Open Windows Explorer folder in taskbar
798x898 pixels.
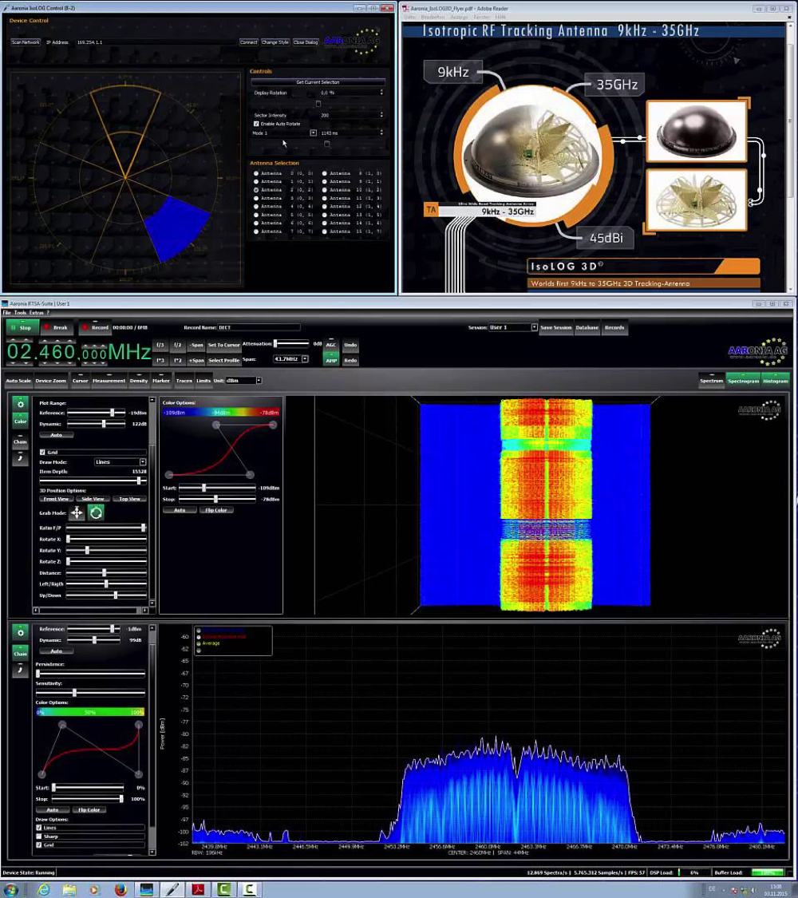coord(69,889)
